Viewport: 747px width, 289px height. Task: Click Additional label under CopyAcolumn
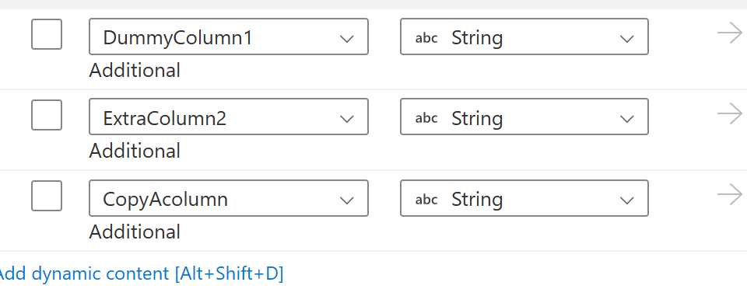click(135, 232)
